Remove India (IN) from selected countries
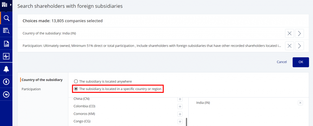 (300, 103)
